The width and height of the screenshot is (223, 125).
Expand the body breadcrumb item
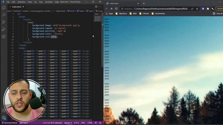(99, 11)
